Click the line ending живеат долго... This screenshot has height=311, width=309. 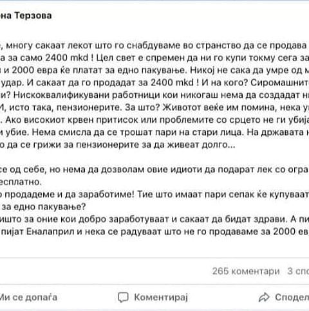(x=118, y=145)
